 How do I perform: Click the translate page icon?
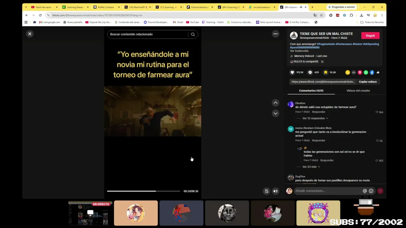tap(315, 15)
